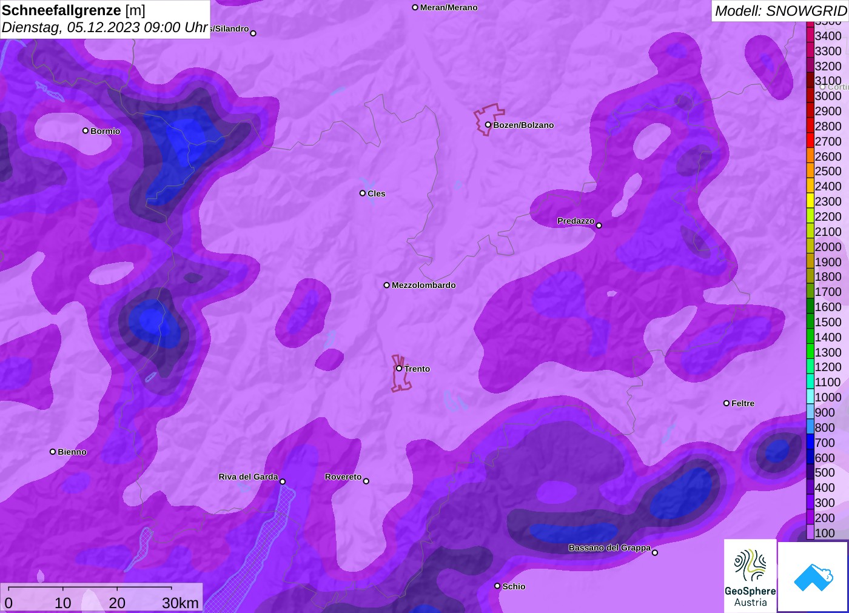Pick the 300 m legend color swatch
Viewport: 849px width, 613px height.
pos(810,503)
